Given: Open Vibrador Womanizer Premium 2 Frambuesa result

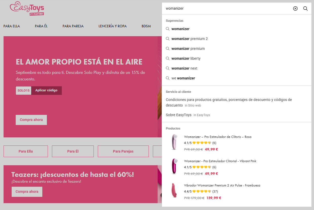Looking at the screenshot, I should [222, 185].
